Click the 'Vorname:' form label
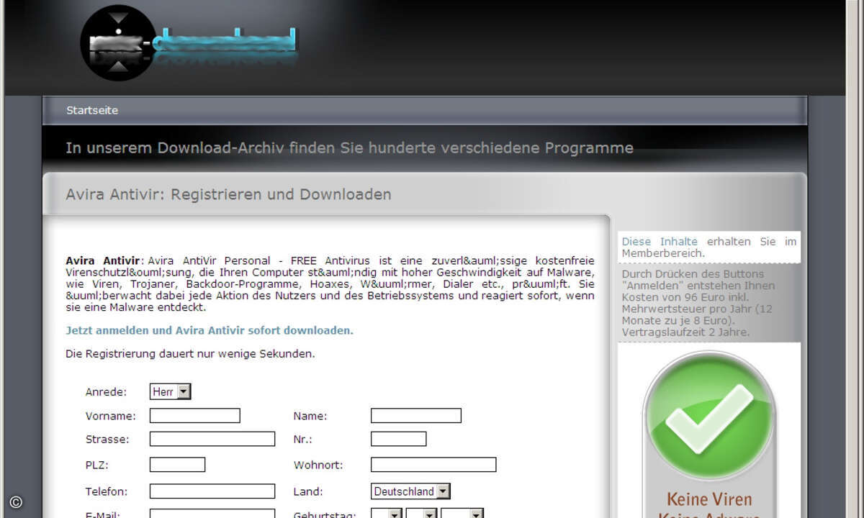 pyautogui.click(x=111, y=416)
